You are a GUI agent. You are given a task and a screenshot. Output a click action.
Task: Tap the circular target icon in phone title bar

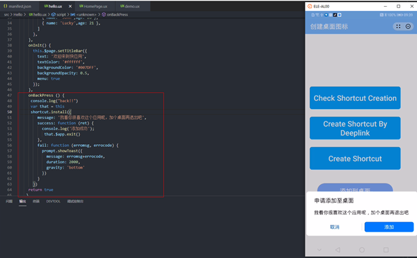(x=408, y=26)
